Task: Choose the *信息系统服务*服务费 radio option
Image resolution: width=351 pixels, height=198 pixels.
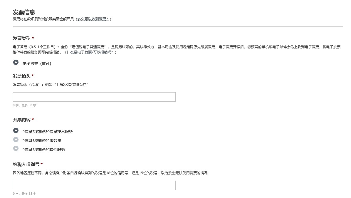Action: (16, 140)
